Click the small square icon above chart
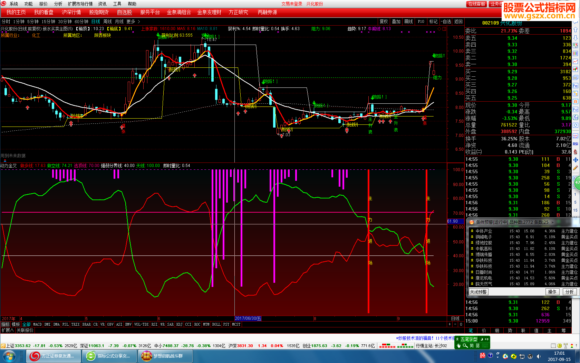 [444, 29]
